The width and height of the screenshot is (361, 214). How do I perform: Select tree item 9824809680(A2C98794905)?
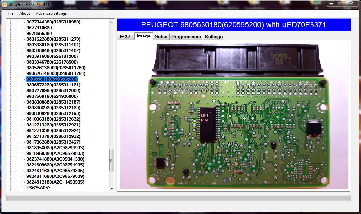point(55,165)
